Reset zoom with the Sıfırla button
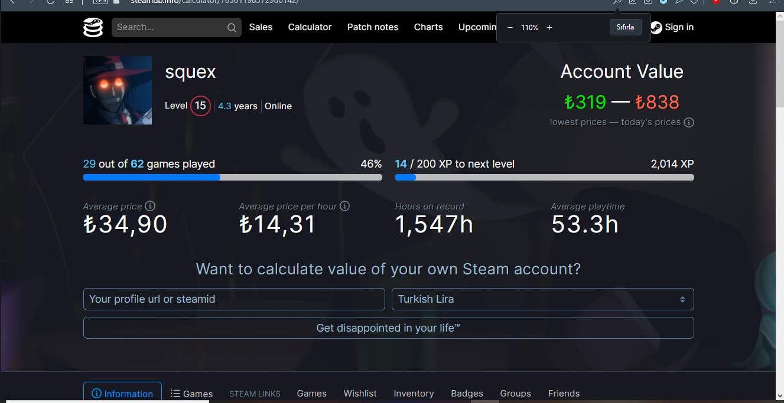784x403 pixels. pos(625,27)
